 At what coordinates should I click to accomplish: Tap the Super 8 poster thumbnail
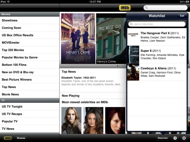click(133, 54)
